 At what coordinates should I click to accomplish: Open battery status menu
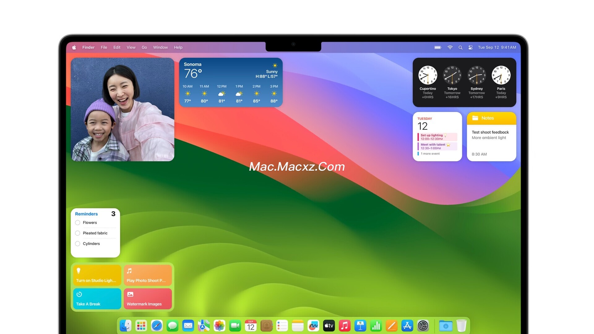438,47
